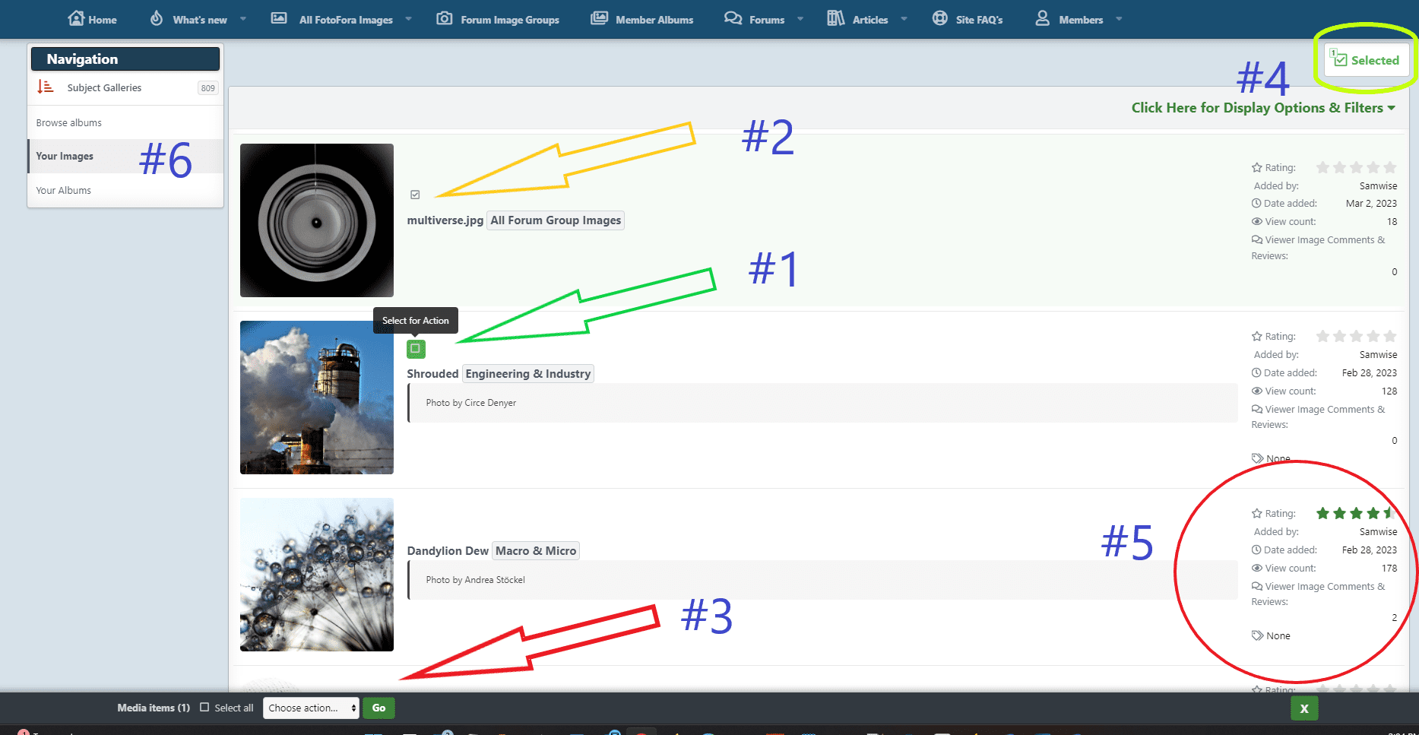Click the camera icon for Forum Image Groups
The height and width of the screenshot is (735, 1419).
(445, 18)
